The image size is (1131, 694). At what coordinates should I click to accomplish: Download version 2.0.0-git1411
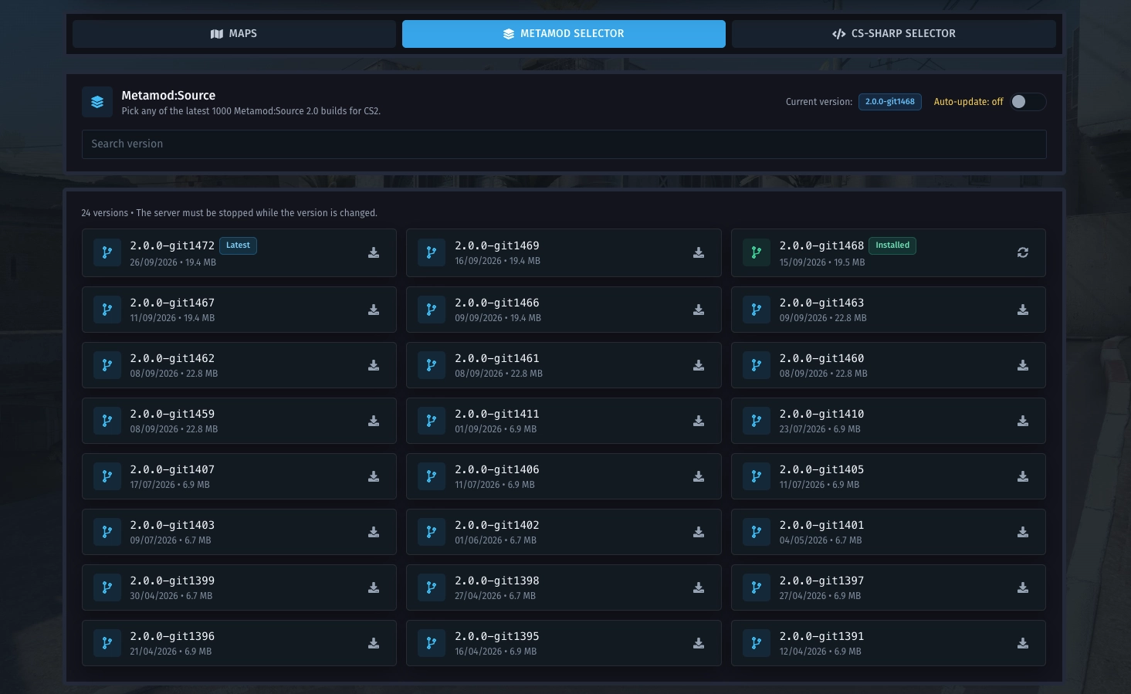pyautogui.click(x=699, y=421)
